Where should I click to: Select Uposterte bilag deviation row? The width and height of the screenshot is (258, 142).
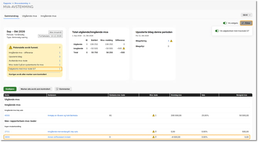tap(35, 57)
